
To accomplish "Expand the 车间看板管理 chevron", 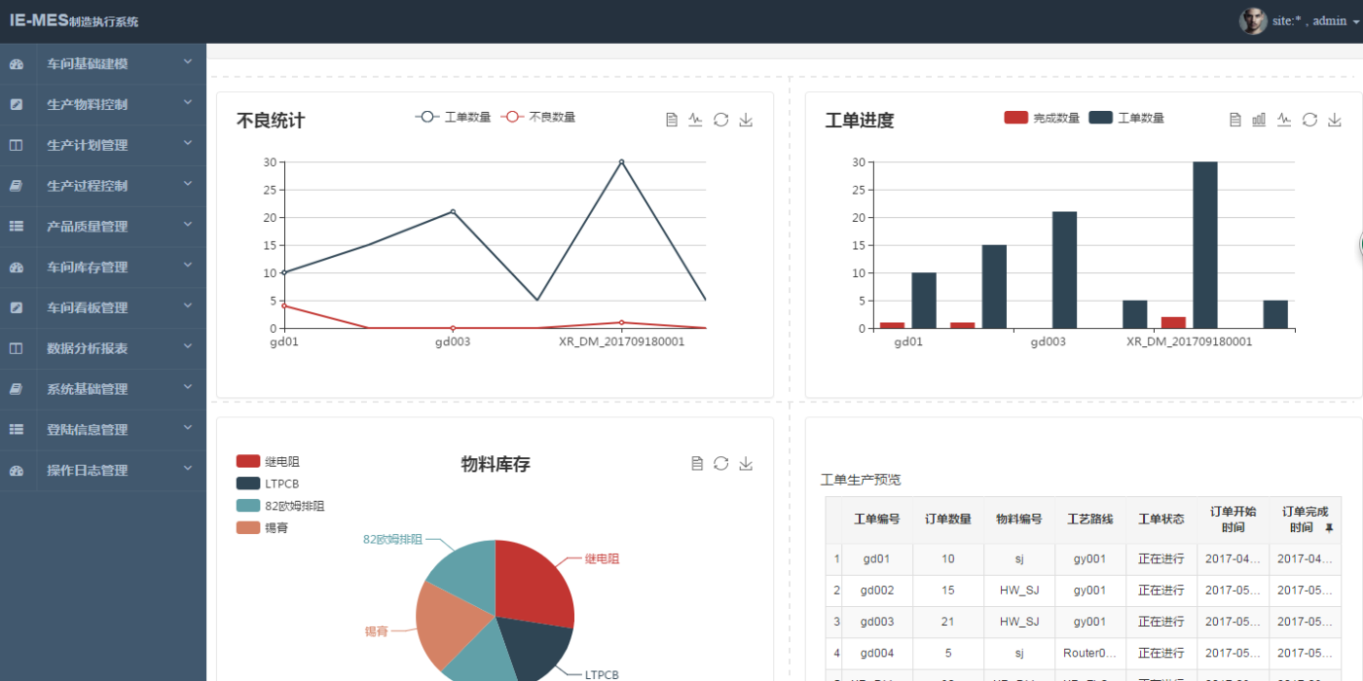I will (x=188, y=306).
